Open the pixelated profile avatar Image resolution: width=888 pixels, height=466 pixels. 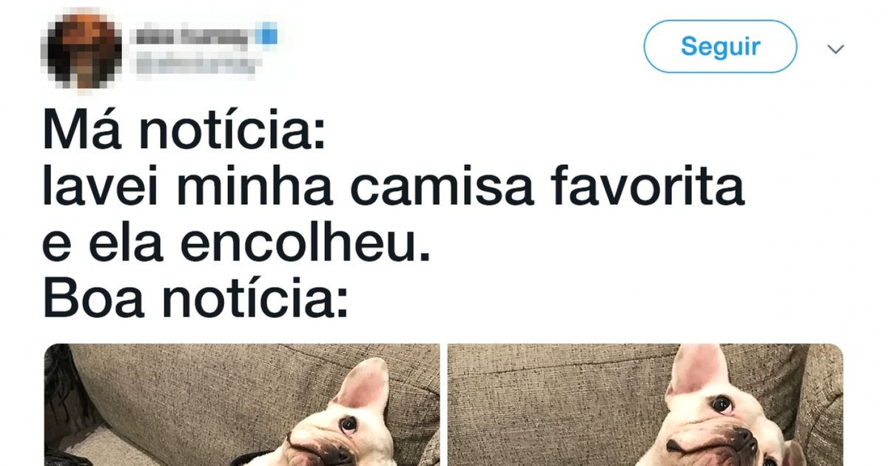81,49
